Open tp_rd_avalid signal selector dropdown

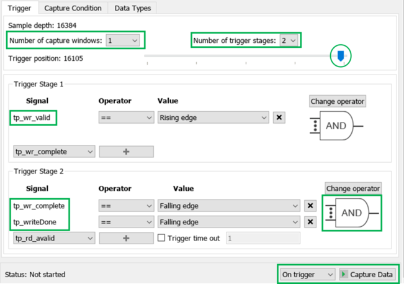coord(54,238)
